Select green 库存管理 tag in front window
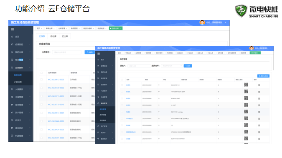Viewport: 282px width, 158px height. click(255, 53)
